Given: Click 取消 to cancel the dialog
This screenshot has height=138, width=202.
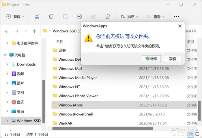Looking at the screenshot, I should (x=172, y=59).
